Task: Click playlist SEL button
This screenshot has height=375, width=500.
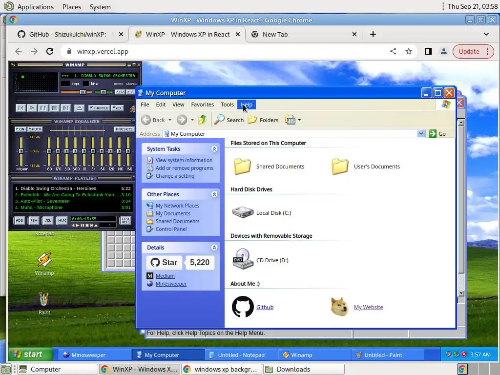Action: tap(48, 220)
